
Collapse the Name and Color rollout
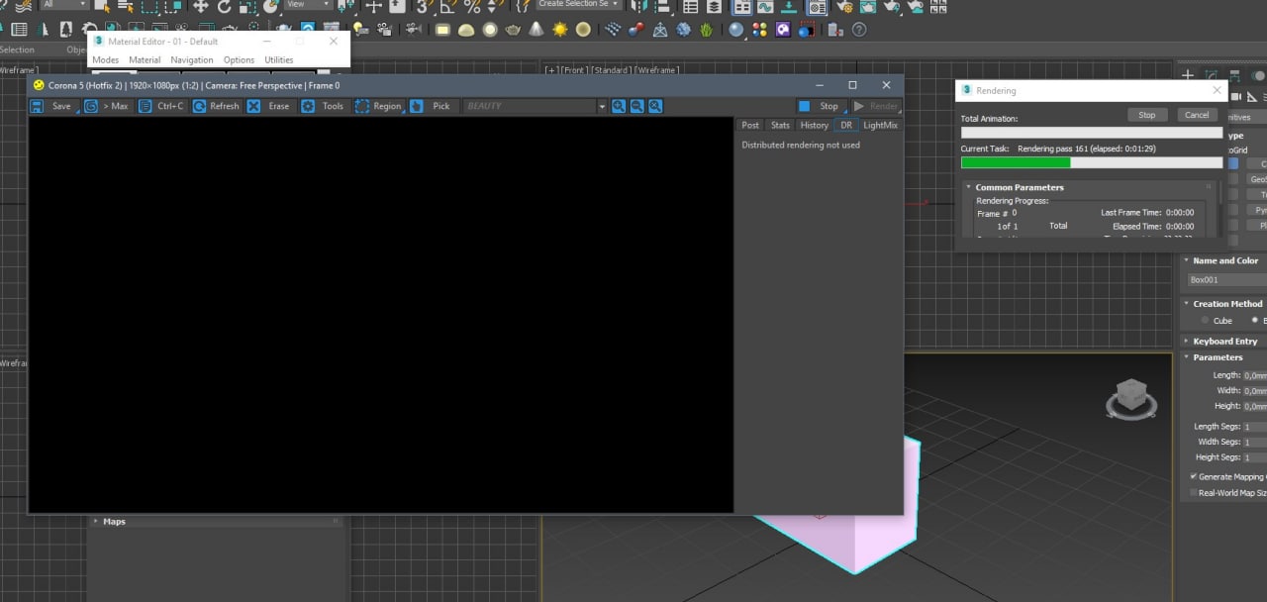tap(1224, 260)
